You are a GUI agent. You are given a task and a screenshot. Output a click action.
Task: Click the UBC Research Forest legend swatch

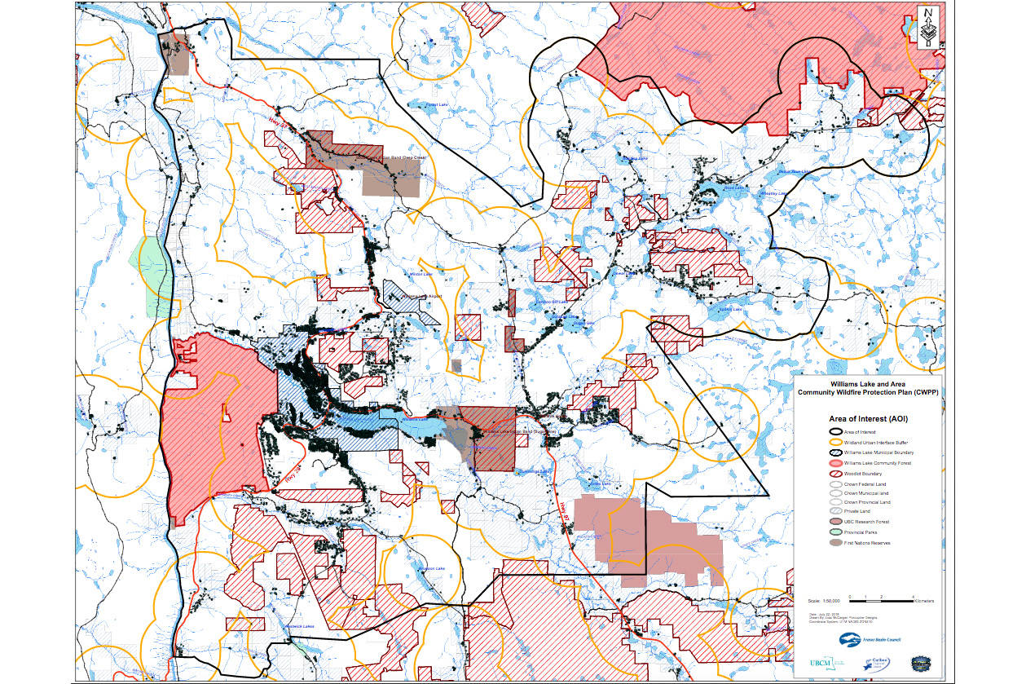836,522
